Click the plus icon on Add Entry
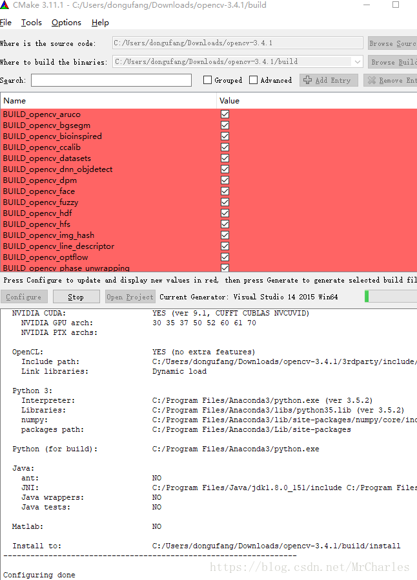 coord(307,80)
